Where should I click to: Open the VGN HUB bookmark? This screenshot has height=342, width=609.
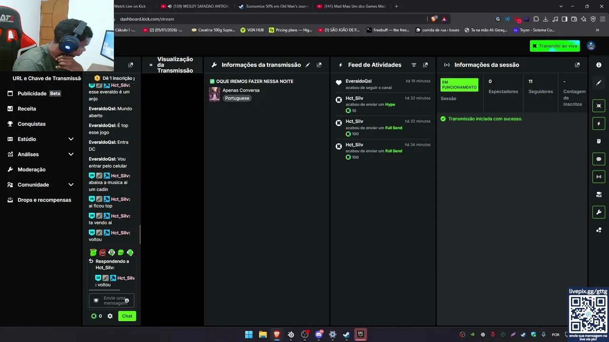point(252,30)
